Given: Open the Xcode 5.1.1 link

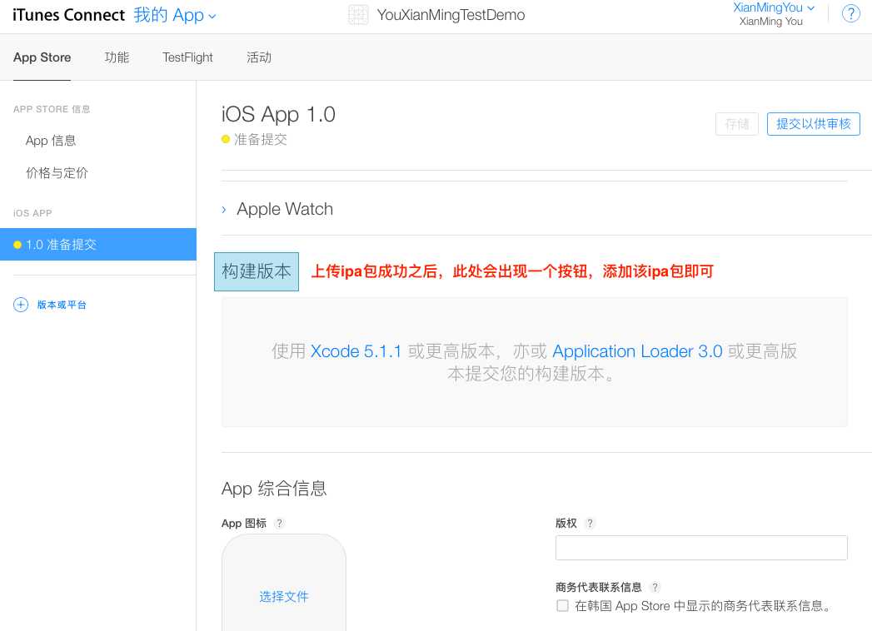Looking at the screenshot, I should click(x=356, y=351).
